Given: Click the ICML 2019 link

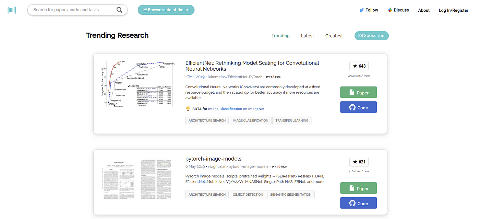Looking at the screenshot, I should pyautogui.click(x=195, y=77).
